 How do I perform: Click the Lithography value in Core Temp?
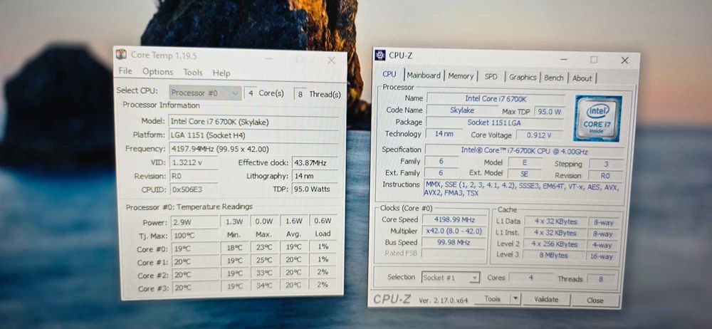[315, 176]
